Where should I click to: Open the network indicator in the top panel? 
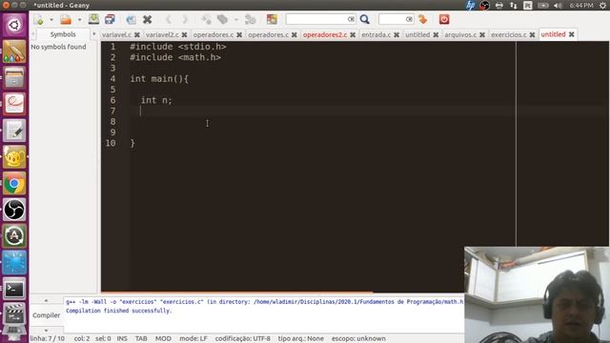click(x=514, y=5)
